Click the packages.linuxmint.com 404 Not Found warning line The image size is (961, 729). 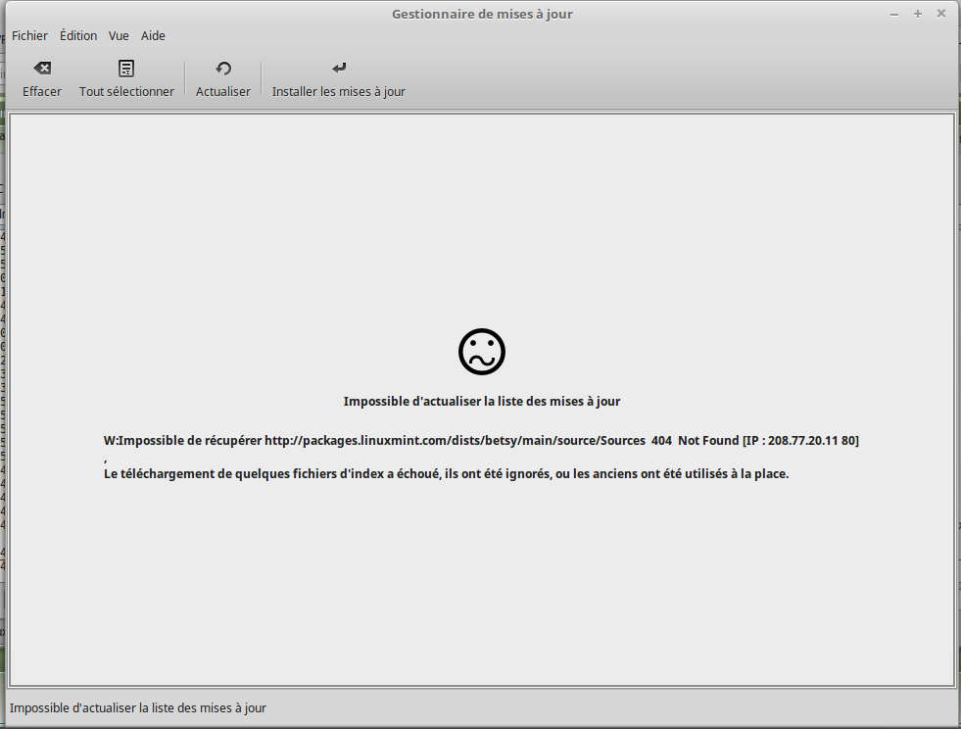[x=481, y=440]
